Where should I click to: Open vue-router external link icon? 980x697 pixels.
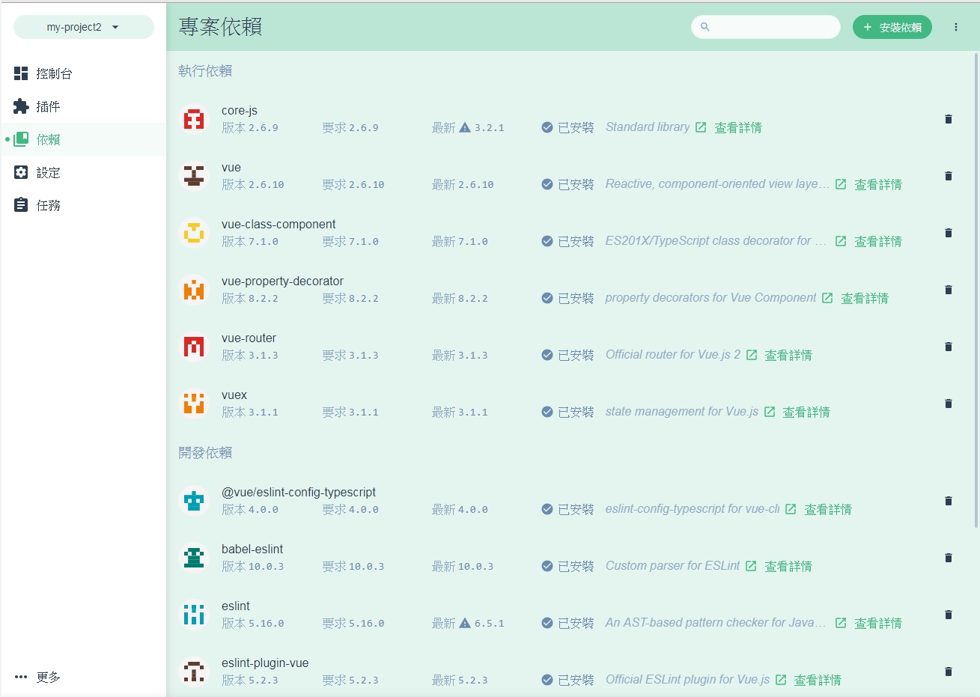752,355
